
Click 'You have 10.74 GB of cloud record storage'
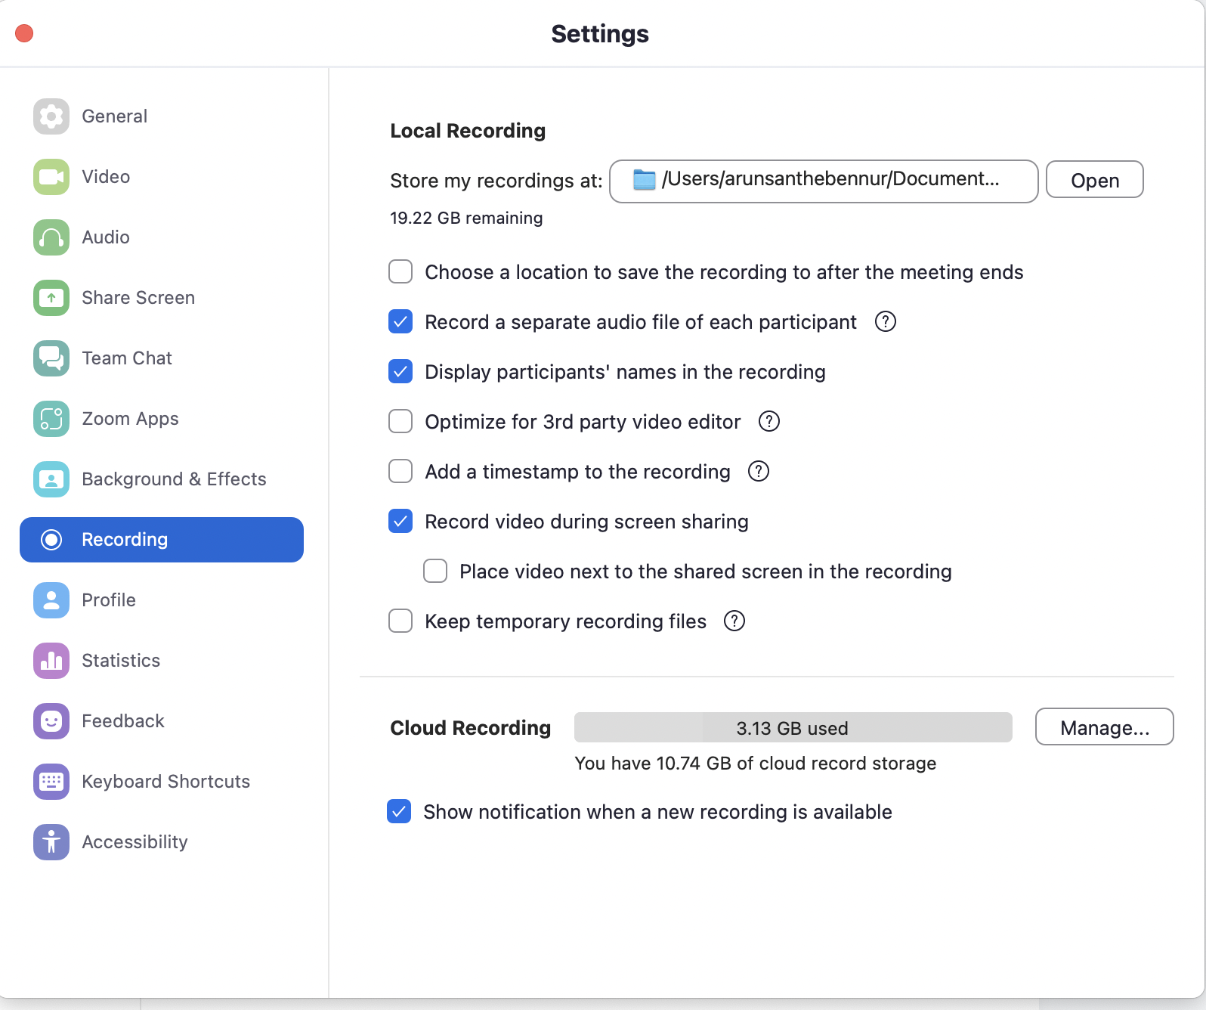point(756,764)
